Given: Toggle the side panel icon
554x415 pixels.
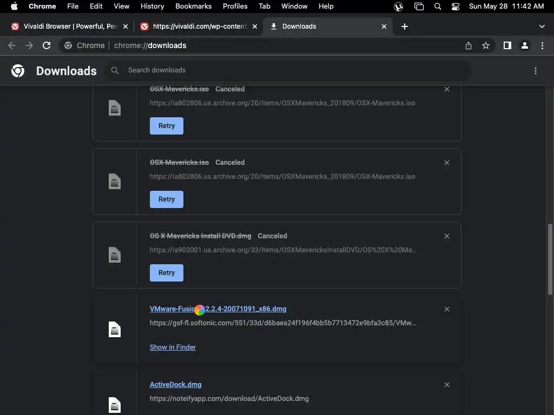Looking at the screenshot, I should 507,45.
